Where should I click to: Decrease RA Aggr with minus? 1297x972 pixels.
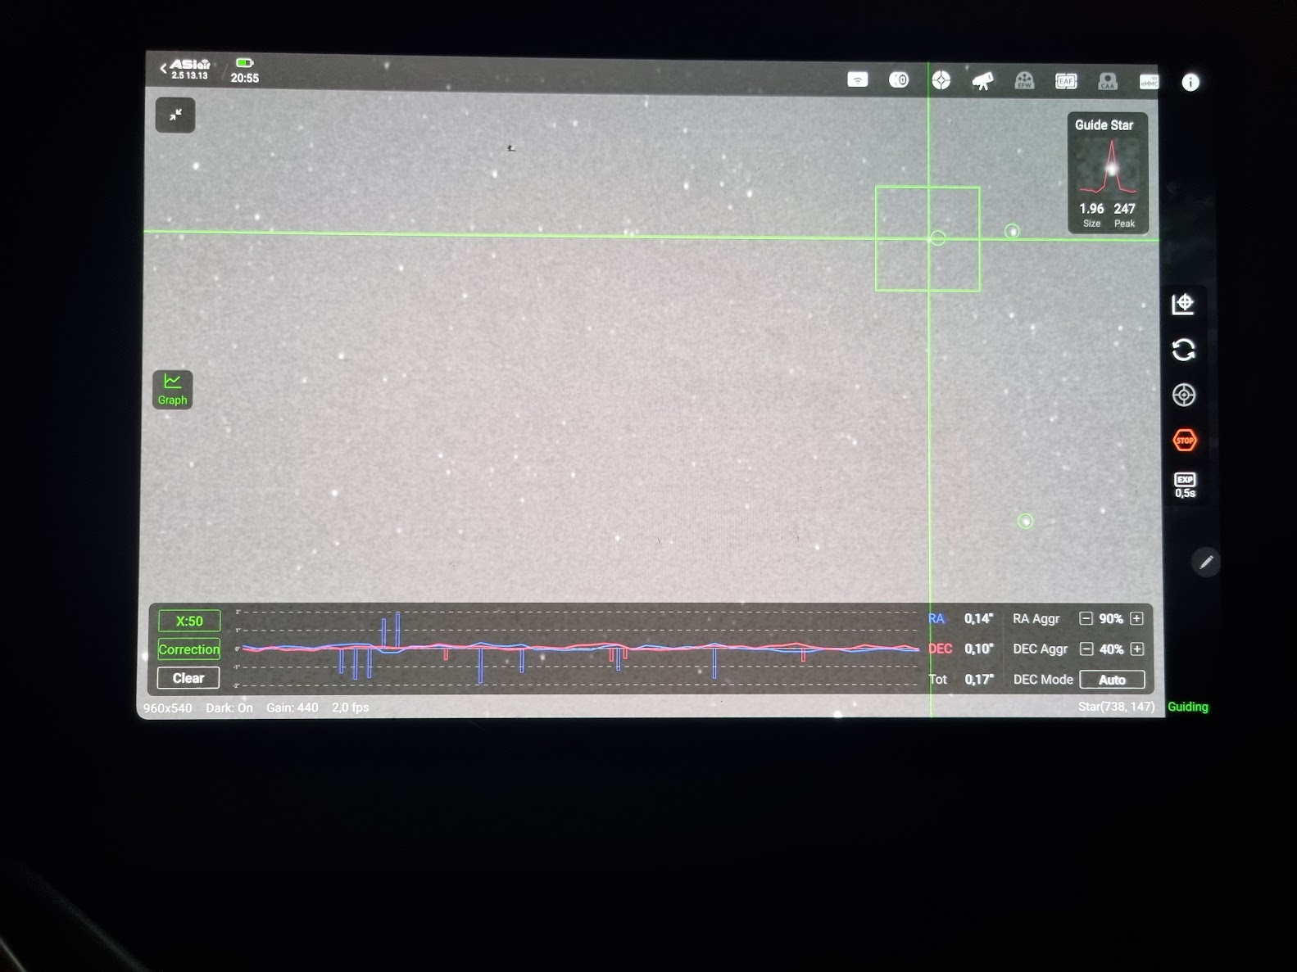(1086, 619)
